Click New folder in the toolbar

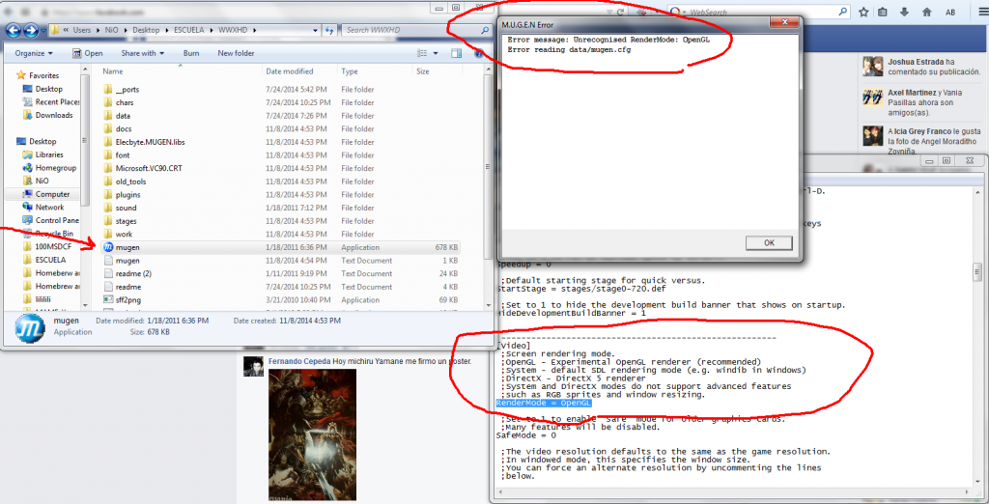[x=236, y=53]
